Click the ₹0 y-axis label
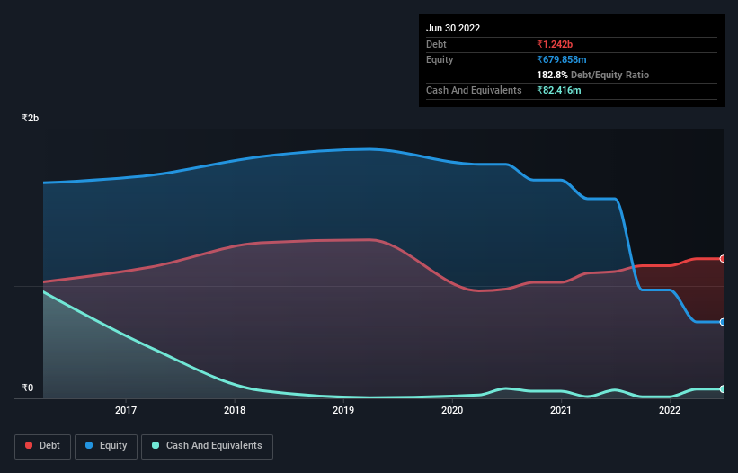 tap(27, 388)
